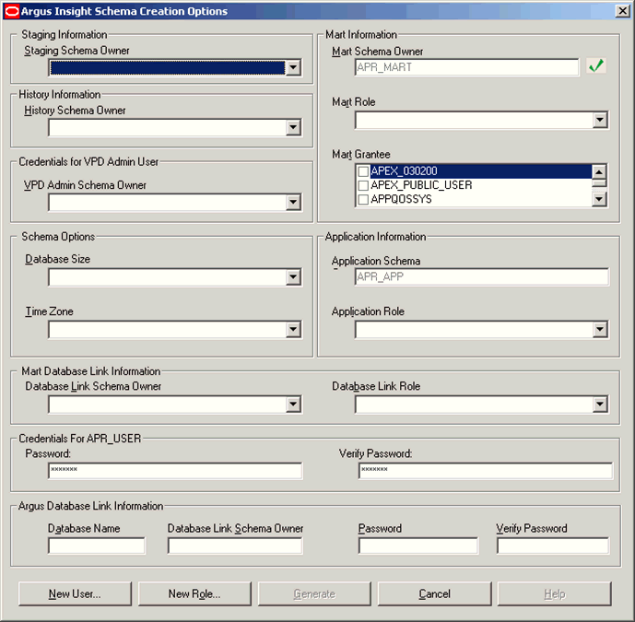The image size is (635, 622).
Task: Open the VPD Admin Schema Owner dropdown
Action: 293,202
